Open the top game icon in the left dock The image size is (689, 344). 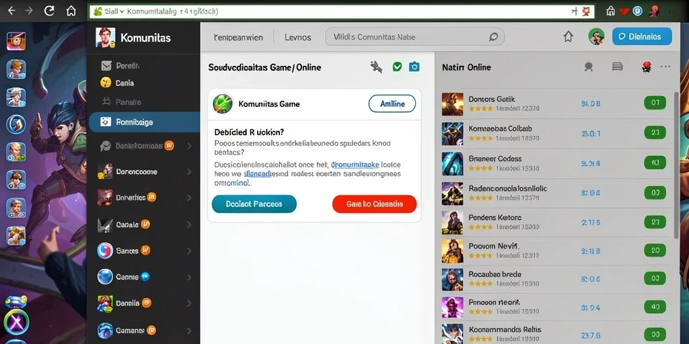point(16,41)
